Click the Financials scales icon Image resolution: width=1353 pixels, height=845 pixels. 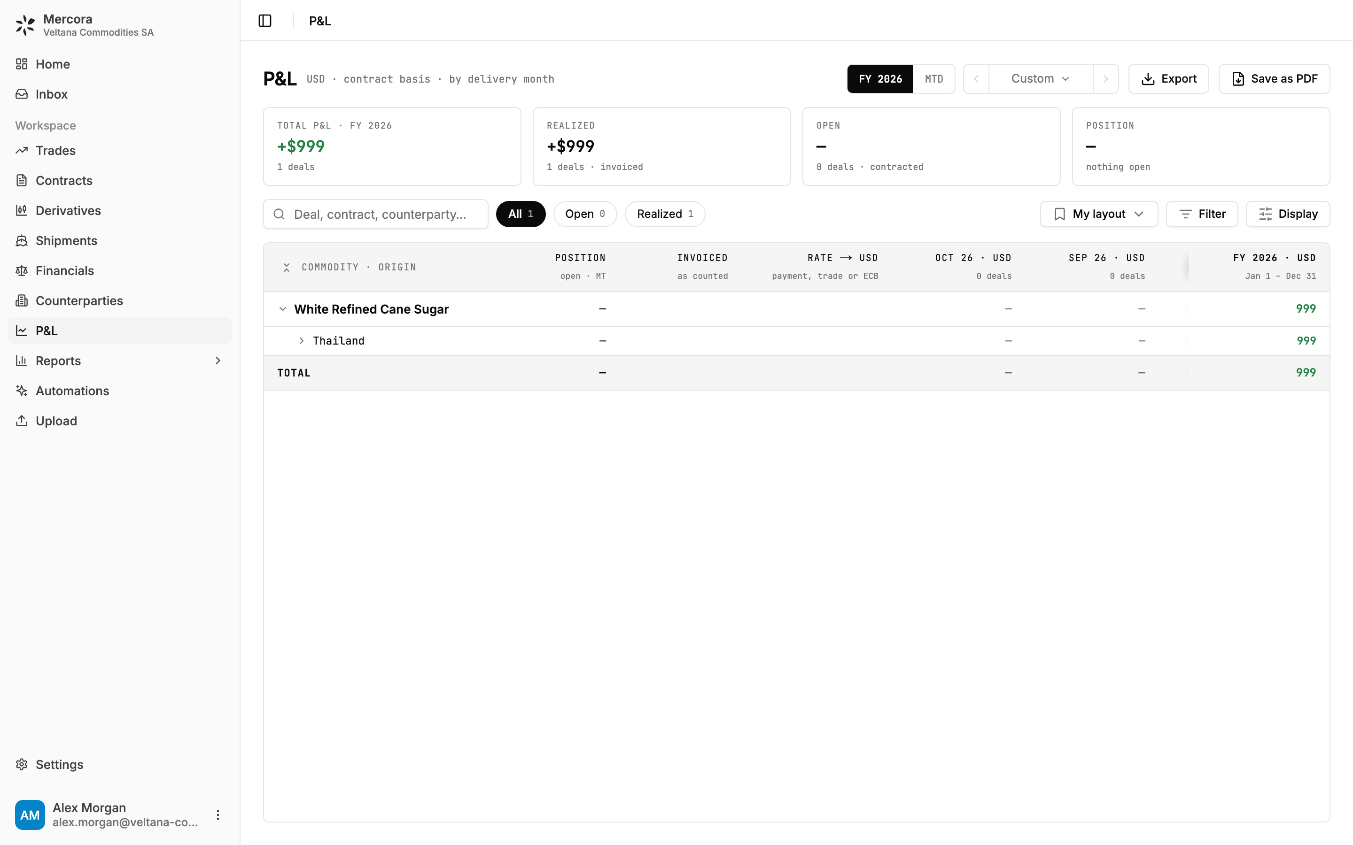(x=21, y=270)
